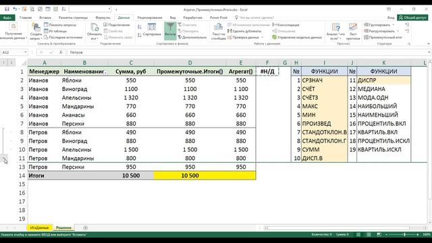Click Консолидация in the ribbon

coord(286,25)
